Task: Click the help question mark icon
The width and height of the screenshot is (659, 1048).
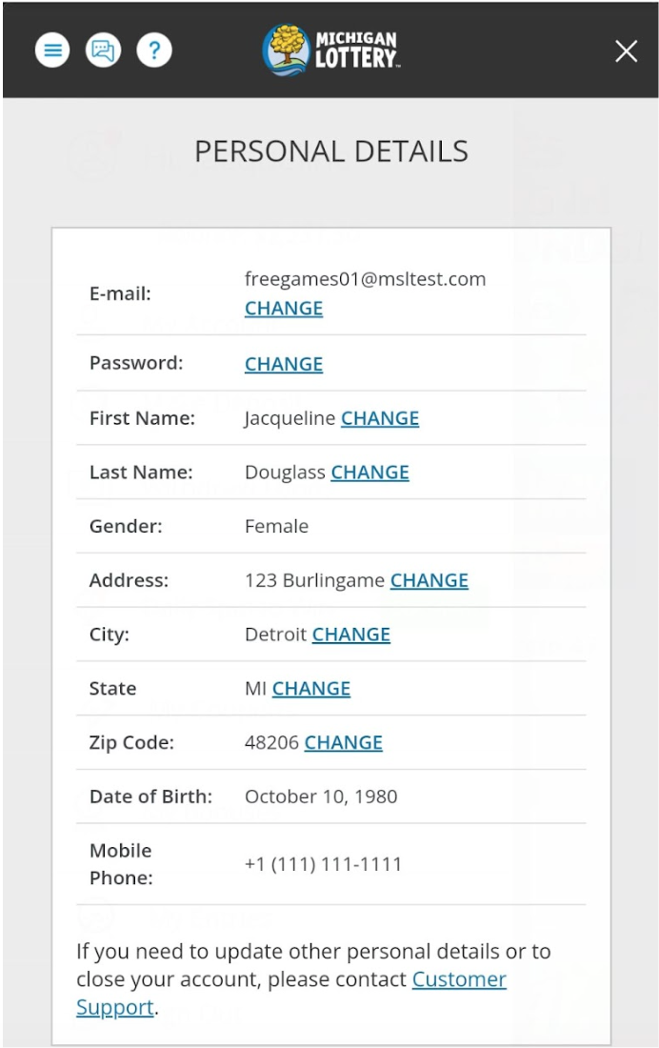Action: (154, 50)
